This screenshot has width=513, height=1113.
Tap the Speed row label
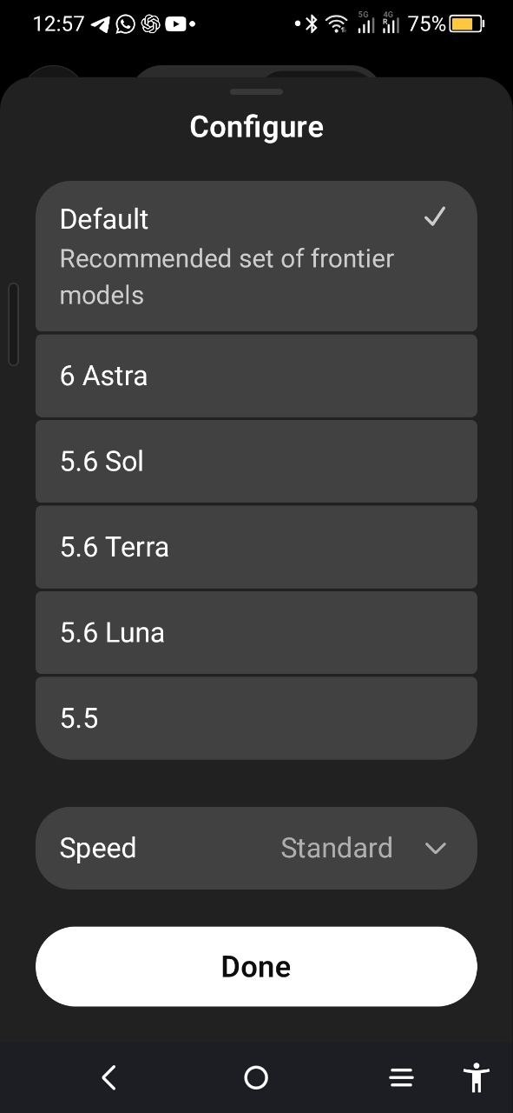click(98, 849)
